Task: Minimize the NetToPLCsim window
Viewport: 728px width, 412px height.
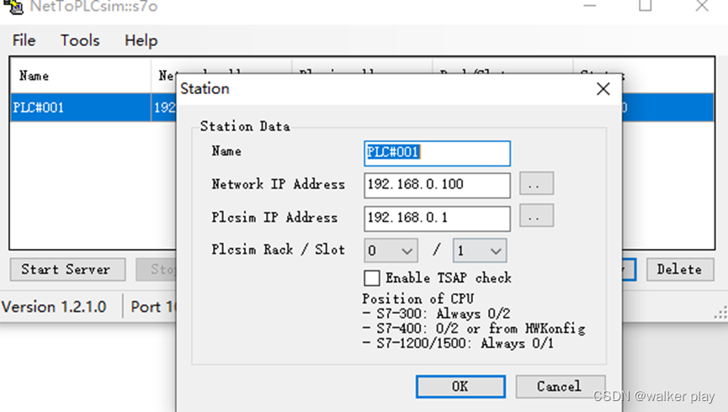Action: point(590,6)
